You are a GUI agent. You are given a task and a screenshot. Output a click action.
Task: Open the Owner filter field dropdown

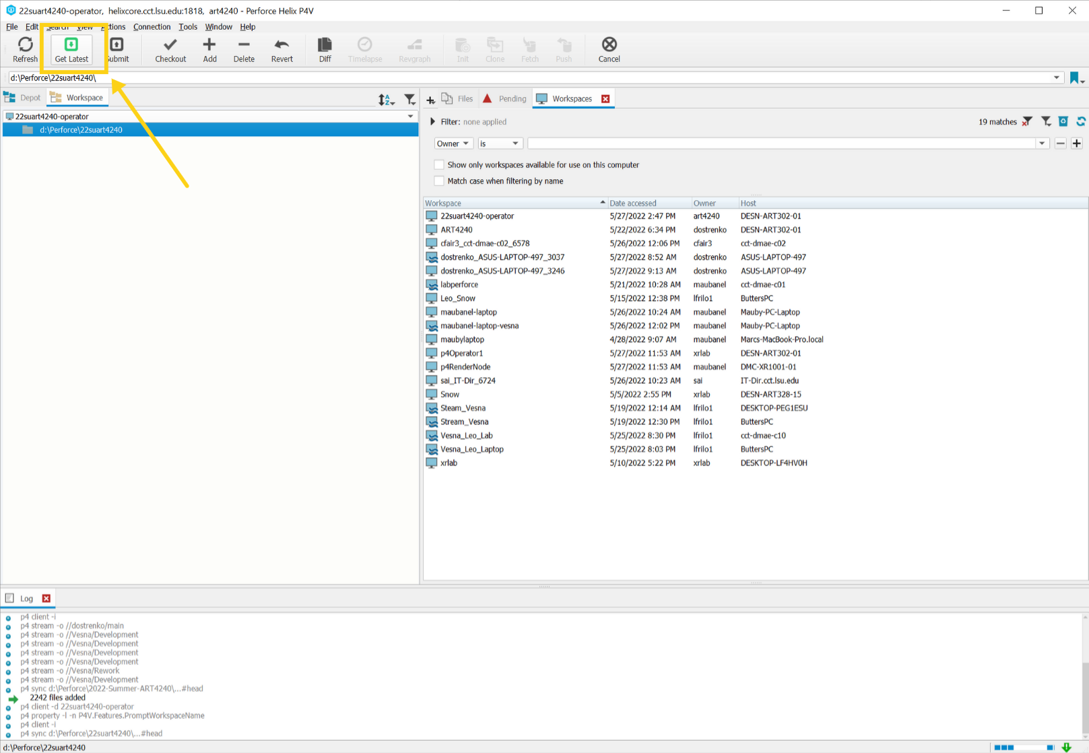453,143
